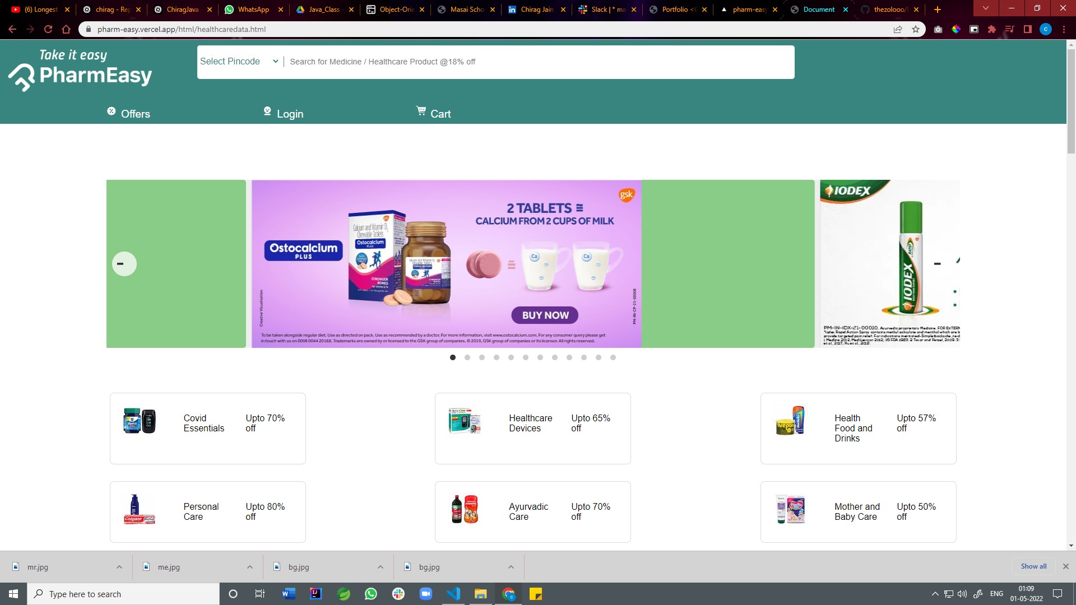The image size is (1076, 605).
Task: Switch to the Portfolio tab
Action: click(x=678, y=10)
